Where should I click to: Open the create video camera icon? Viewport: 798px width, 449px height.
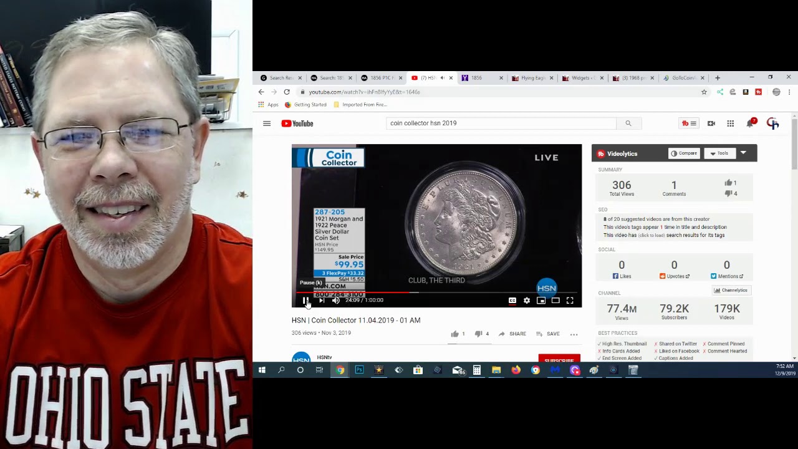[x=711, y=123]
